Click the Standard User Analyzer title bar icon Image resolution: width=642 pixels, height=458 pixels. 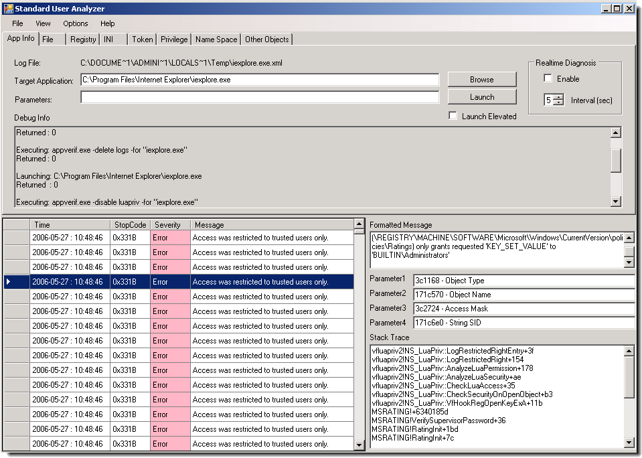(9, 8)
